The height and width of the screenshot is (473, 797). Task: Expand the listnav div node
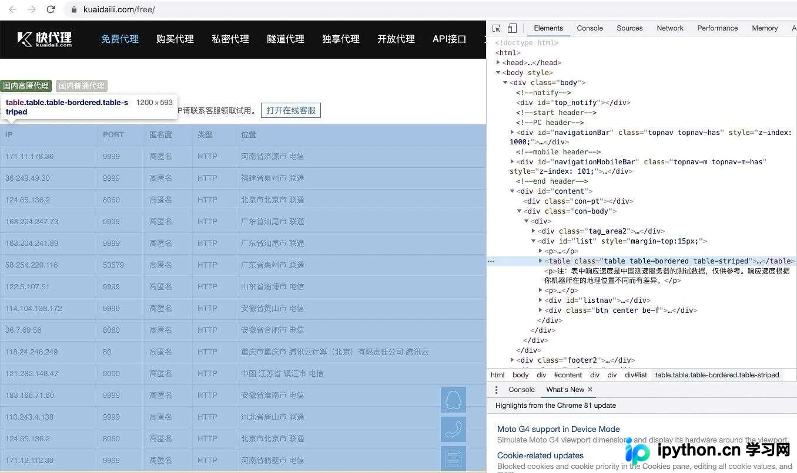pos(541,300)
